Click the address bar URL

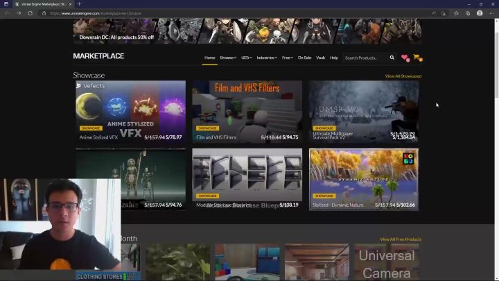tap(96, 13)
